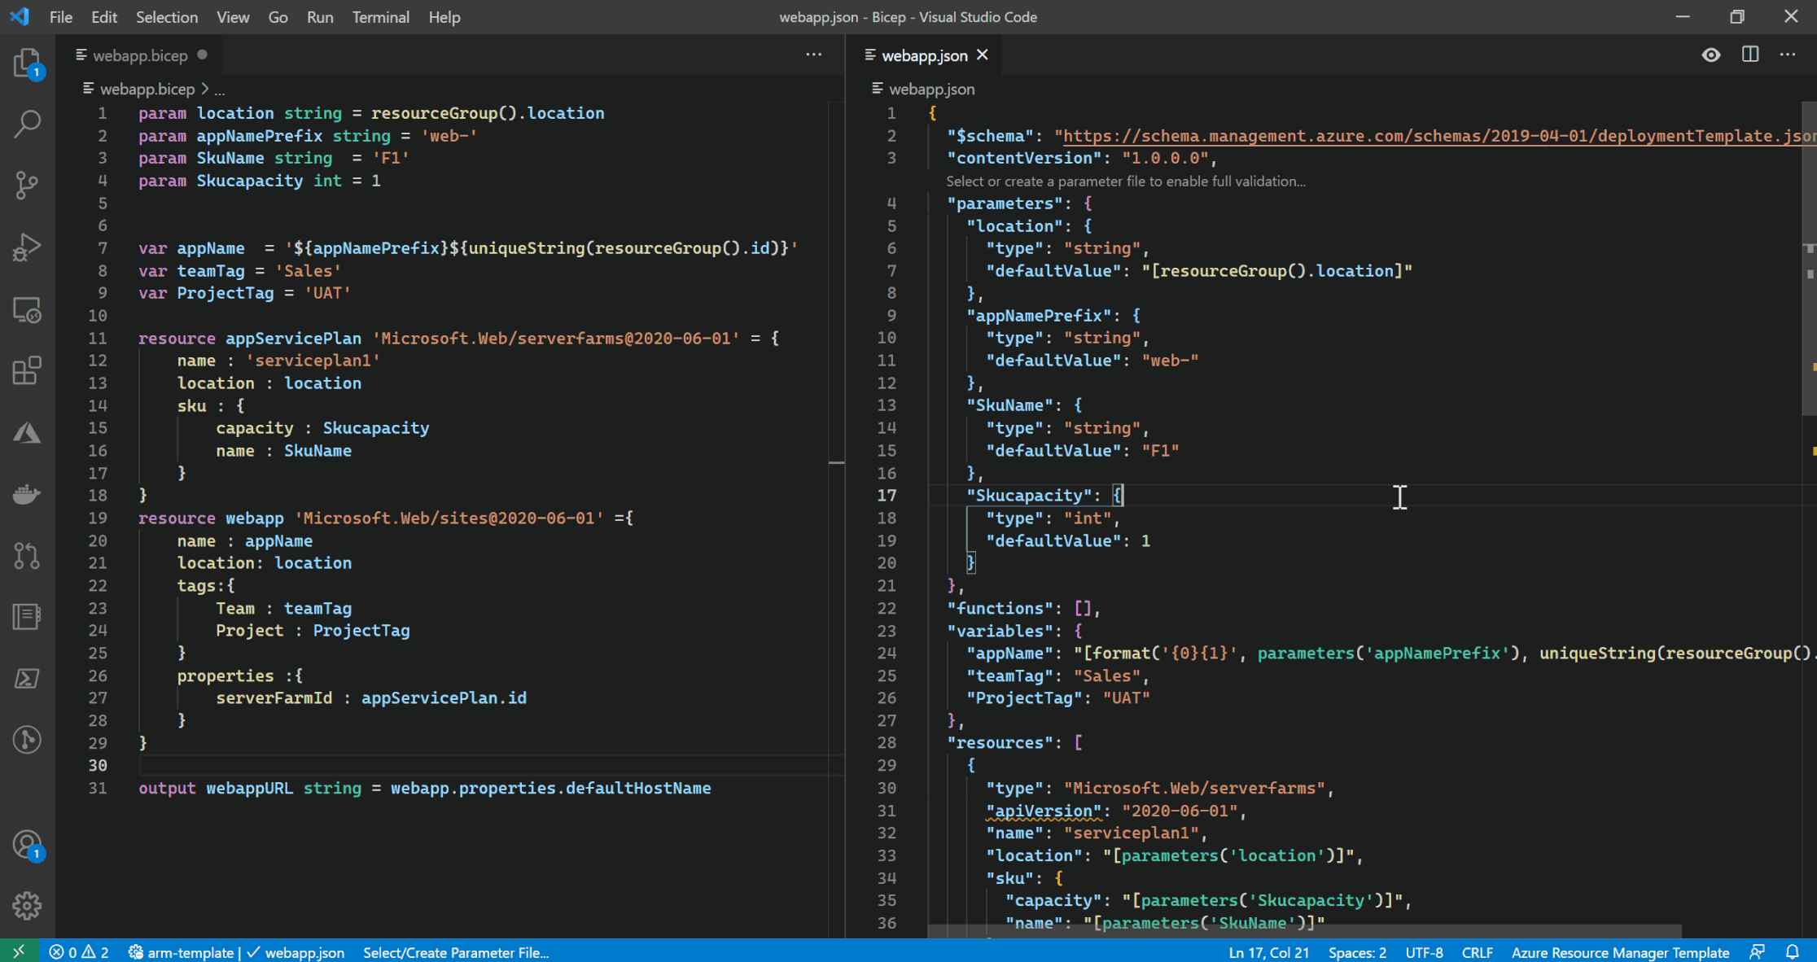Viewport: 1817px width, 962px height.
Task: Click 'serviceplan1' string in webapp.bicep
Action: click(x=313, y=361)
